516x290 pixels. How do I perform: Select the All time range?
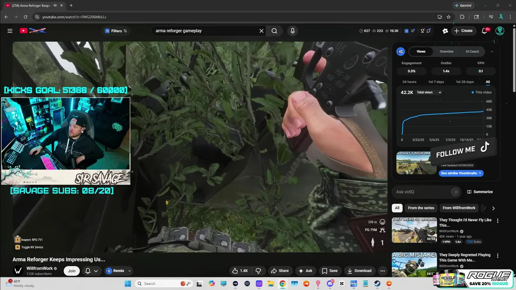488,82
